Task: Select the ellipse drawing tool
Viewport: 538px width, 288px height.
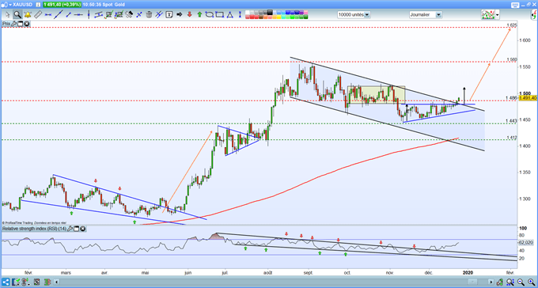Action: (210, 14)
